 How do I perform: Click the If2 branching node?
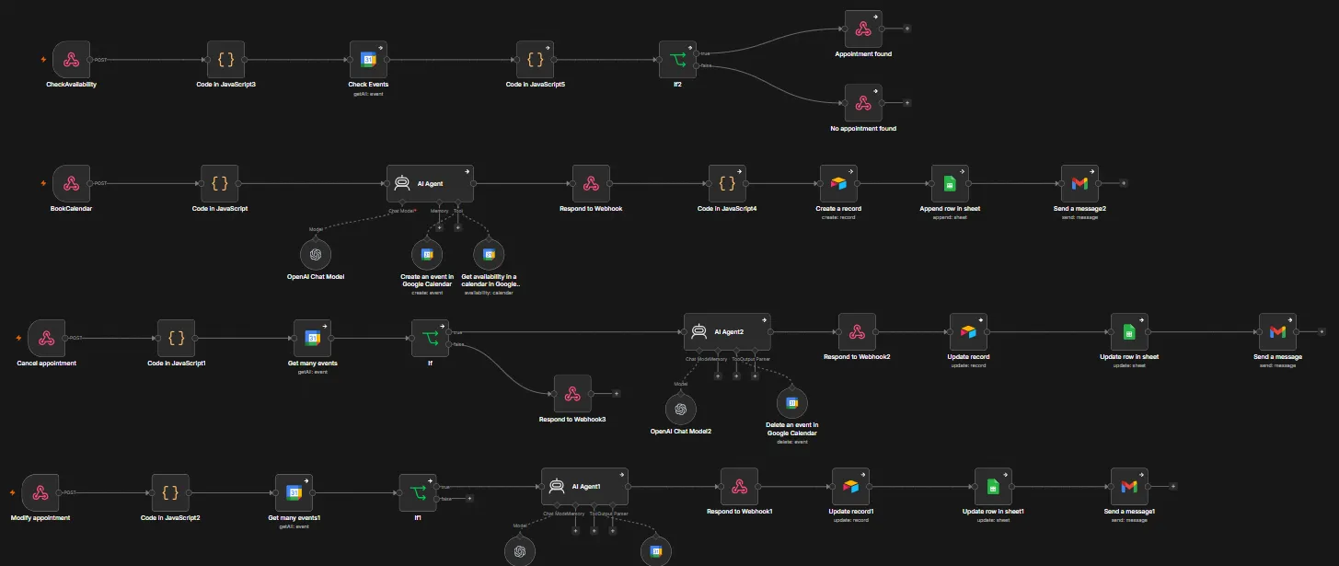679,60
